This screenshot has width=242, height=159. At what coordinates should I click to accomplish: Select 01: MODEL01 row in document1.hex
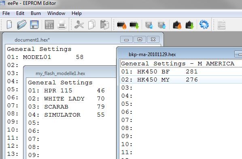(45, 57)
